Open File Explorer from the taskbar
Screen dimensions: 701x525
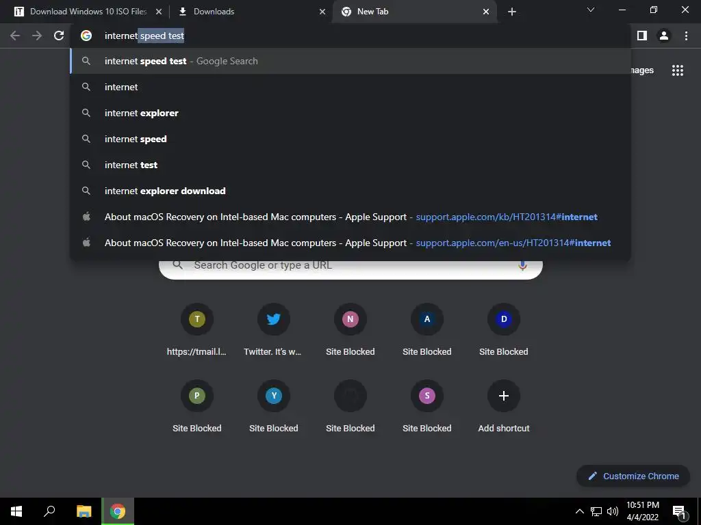click(84, 511)
